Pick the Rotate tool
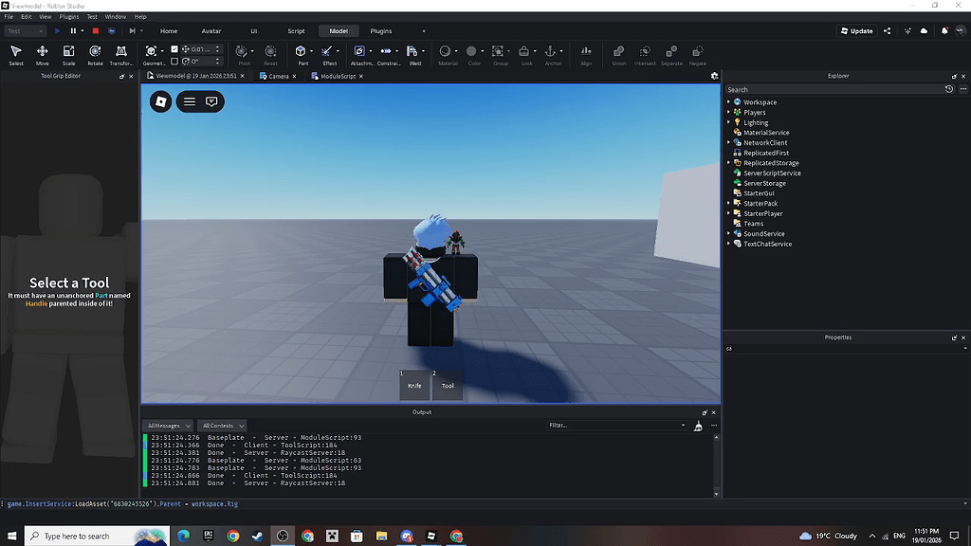 (x=95, y=55)
